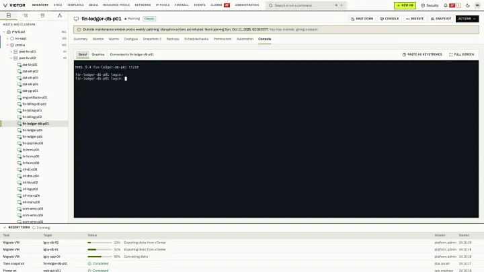Viewport: 484px width, 272px height.
Task: Click the VM icon for inf-mon-p04
Action: pyautogui.click(x=19, y=196)
